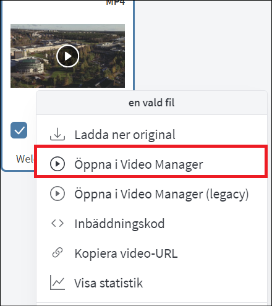Image resolution: width=272 pixels, height=306 pixels.
Task: Click the play circle icon beside Öppna i Video Manager
Action: (x=57, y=164)
